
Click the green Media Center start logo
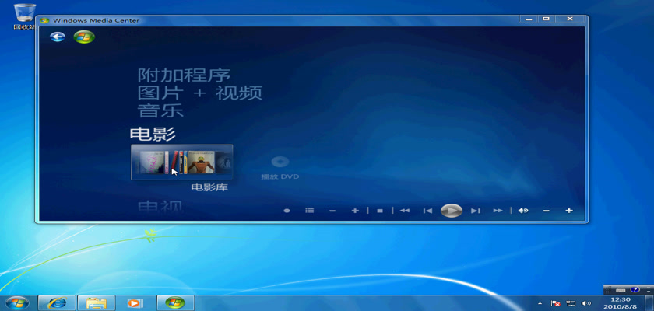coord(83,37)
